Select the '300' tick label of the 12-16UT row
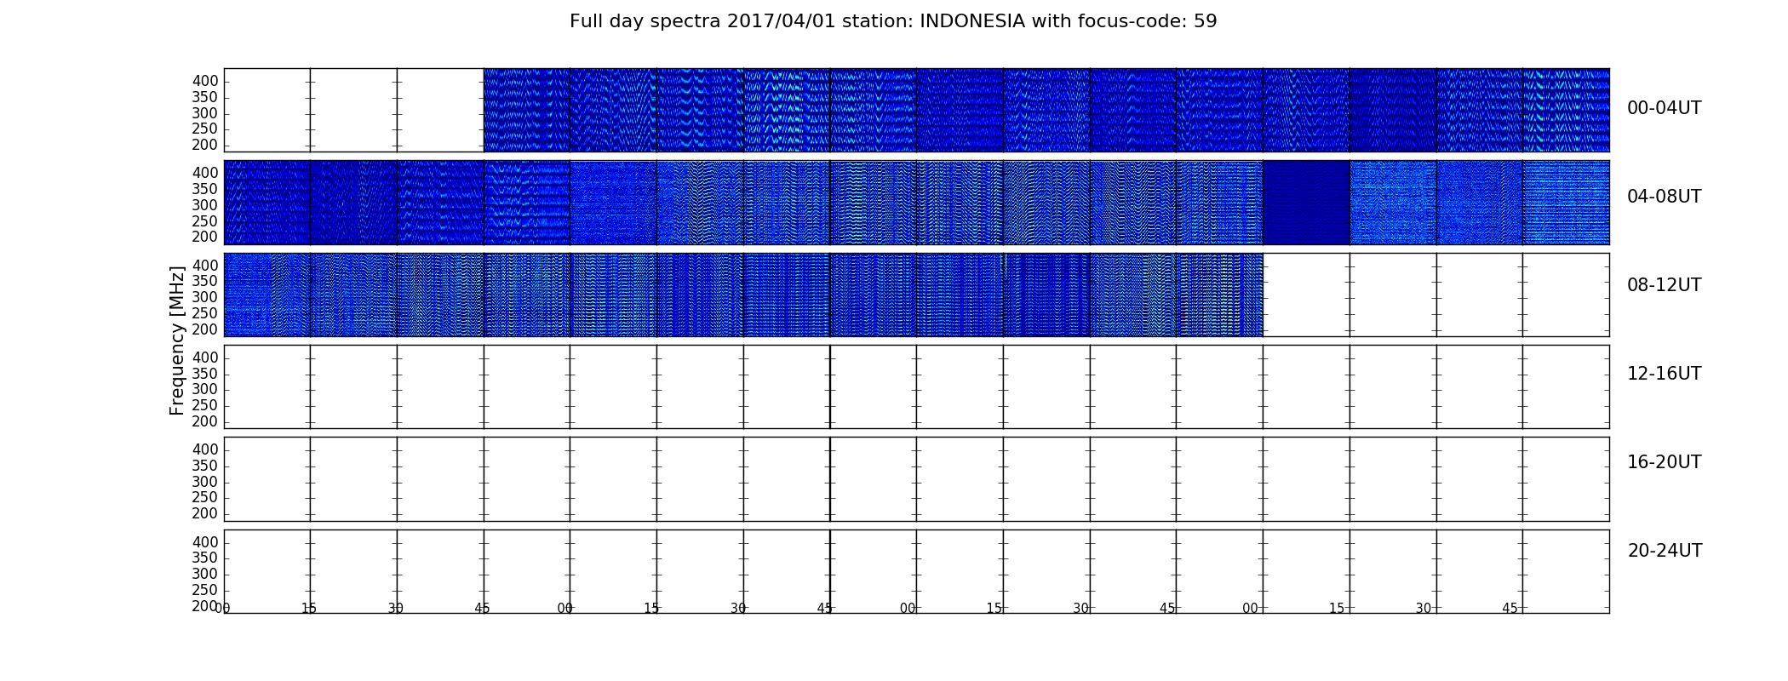Image resolution: width=1788 pixels, height=681 pixels. click(205, 390)
